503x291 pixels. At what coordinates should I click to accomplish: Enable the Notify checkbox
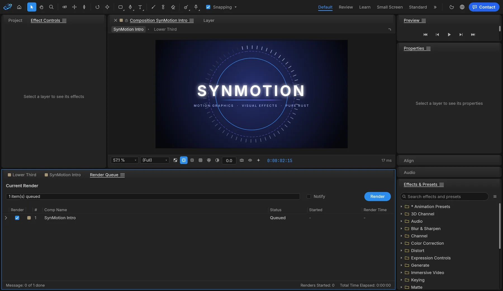[309, 197]
